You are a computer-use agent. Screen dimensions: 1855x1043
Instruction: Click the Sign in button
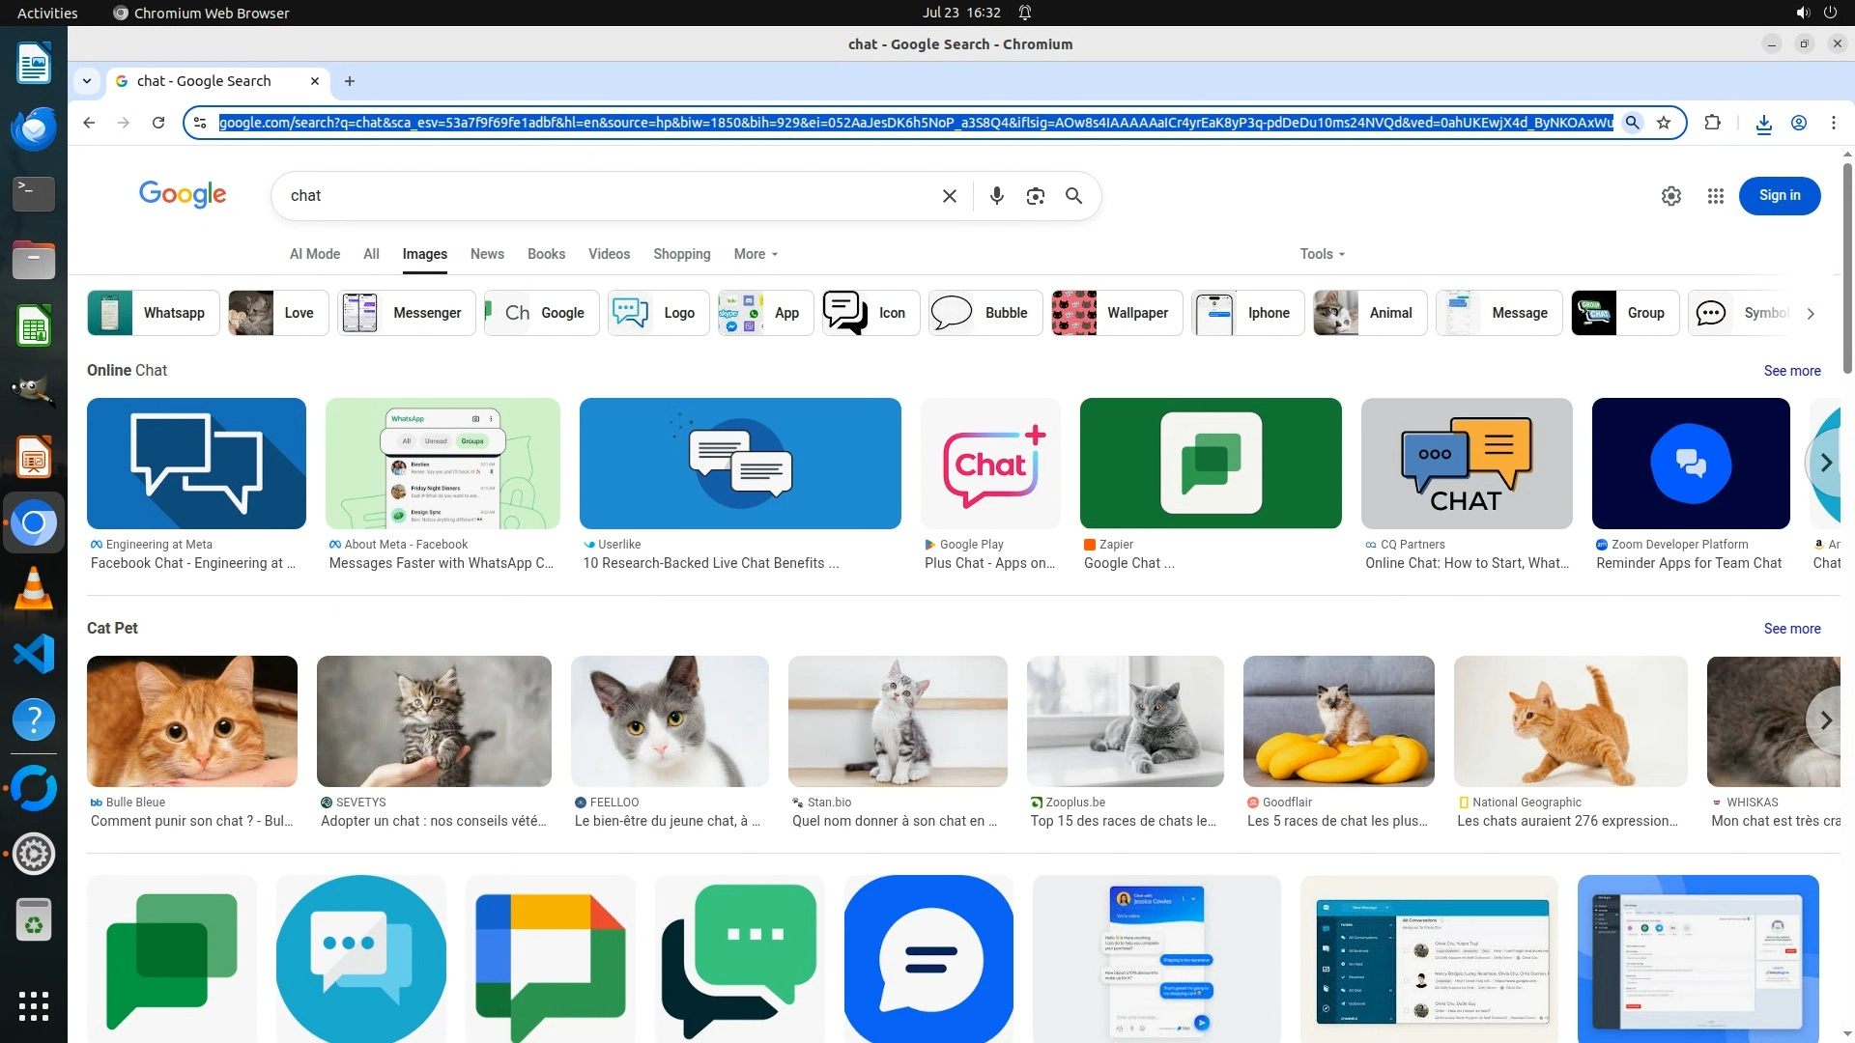(x=1779, y=196)
